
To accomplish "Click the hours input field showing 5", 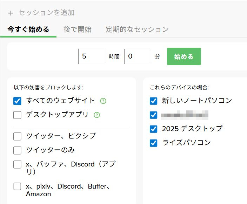I will 92,56.
